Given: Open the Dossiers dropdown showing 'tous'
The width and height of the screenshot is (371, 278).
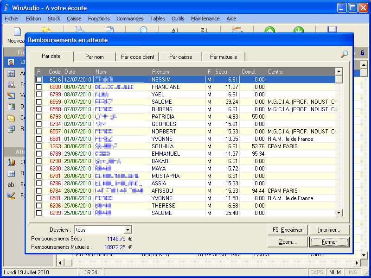Looking at the screenshot, I should (128, 230).
